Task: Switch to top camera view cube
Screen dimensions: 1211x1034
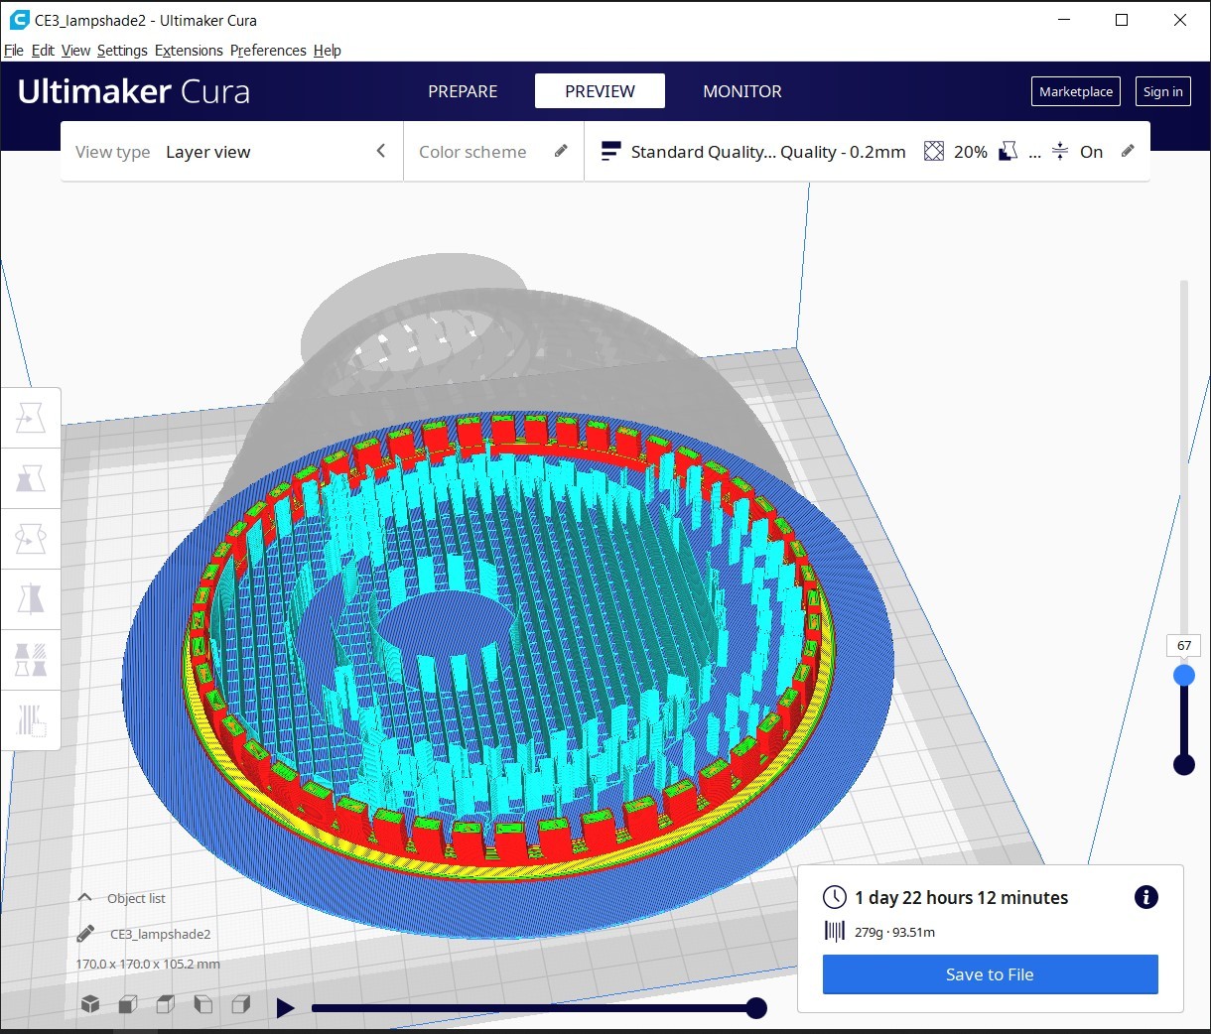Action: tap(166, 1004)
